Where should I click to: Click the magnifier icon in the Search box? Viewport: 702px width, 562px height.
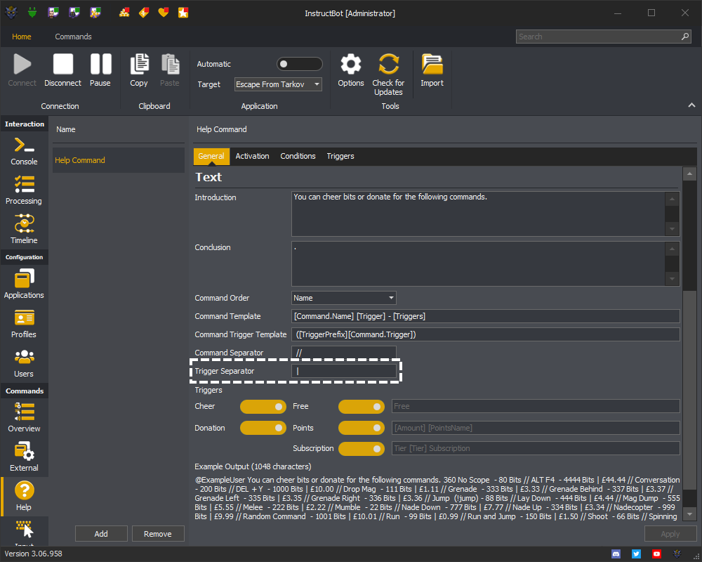click(x=685, y=37)
